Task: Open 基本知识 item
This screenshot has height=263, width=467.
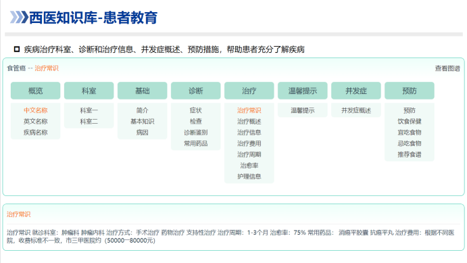Action: point(143,121)
